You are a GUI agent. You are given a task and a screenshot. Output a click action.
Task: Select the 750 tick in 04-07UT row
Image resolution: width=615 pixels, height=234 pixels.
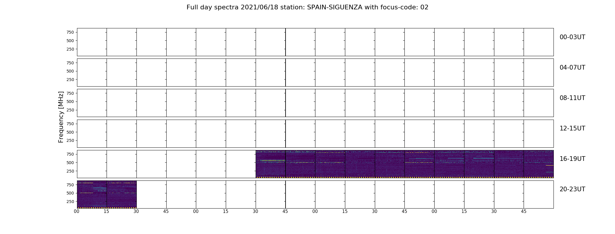(70, 63)
